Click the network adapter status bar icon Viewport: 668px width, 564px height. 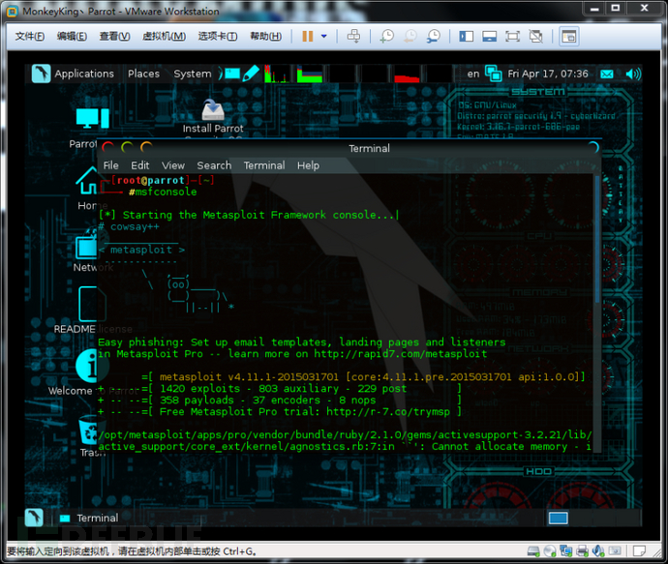tap(565, 551)
